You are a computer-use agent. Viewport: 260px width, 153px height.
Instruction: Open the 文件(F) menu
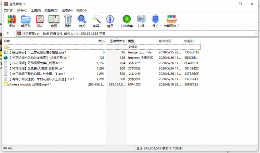(8, 10)
